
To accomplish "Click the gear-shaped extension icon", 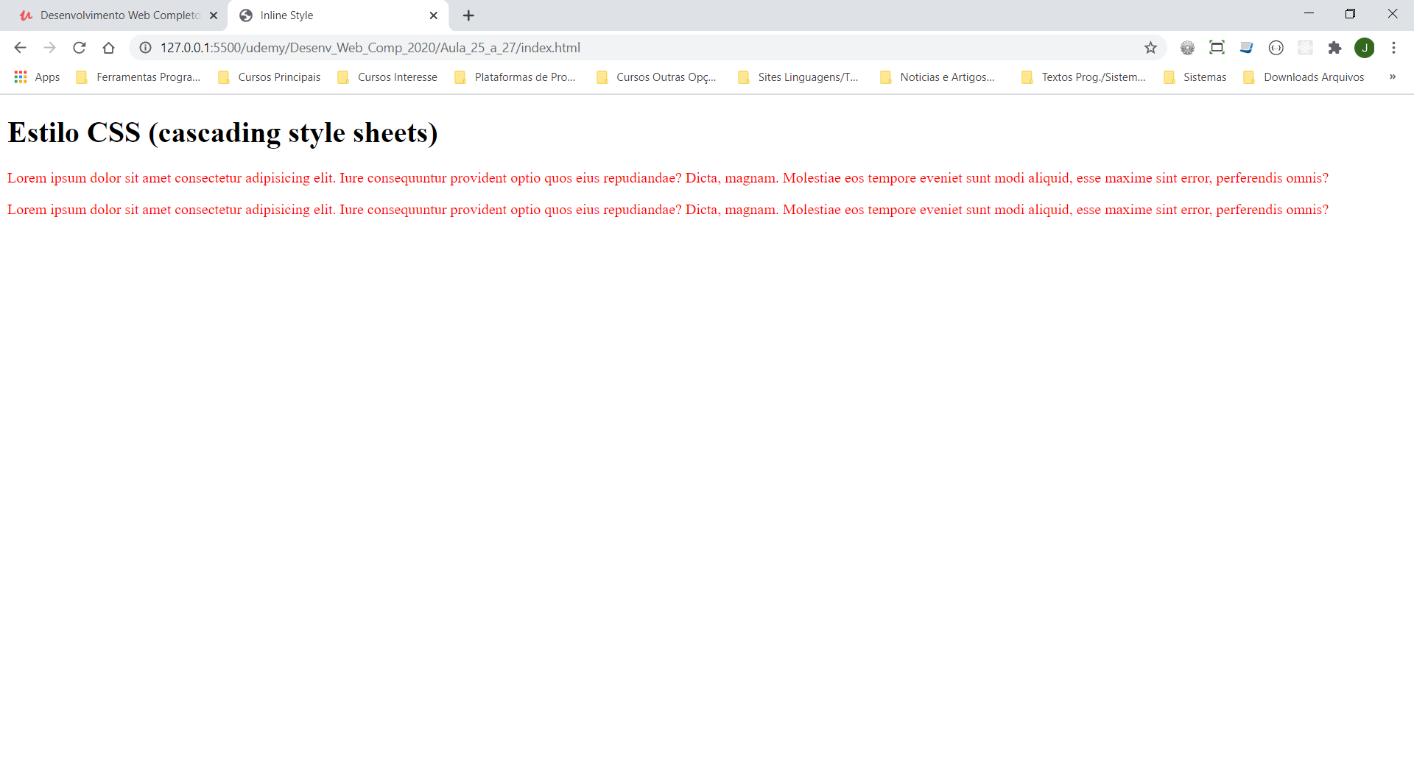I will click(x=1187, y=48).
